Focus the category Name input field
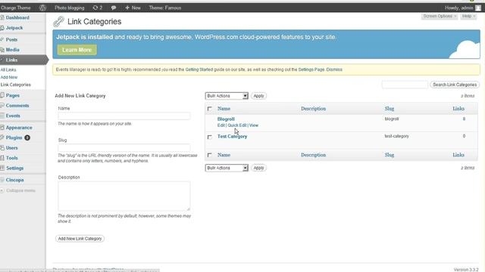 (124, 116)
